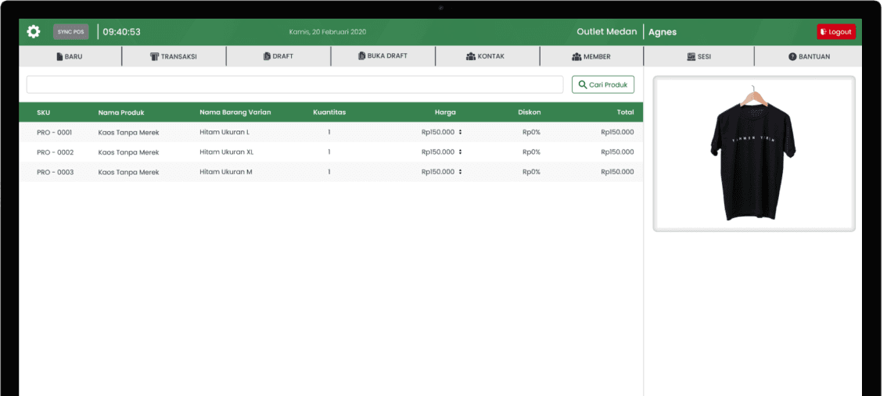Adjust price stepper for PRO - 0002
The width and height of the screenshot is (887, 396).
point(460,152)
